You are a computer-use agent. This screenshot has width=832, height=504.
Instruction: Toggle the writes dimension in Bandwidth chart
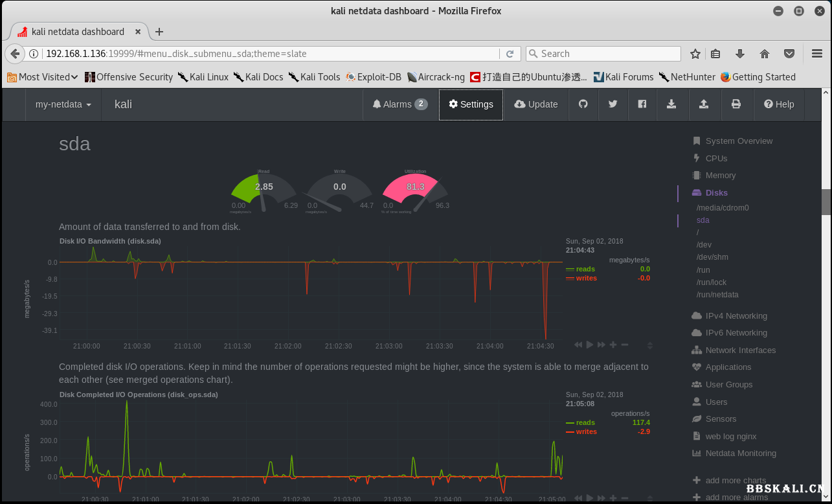(x=586, y=278)
